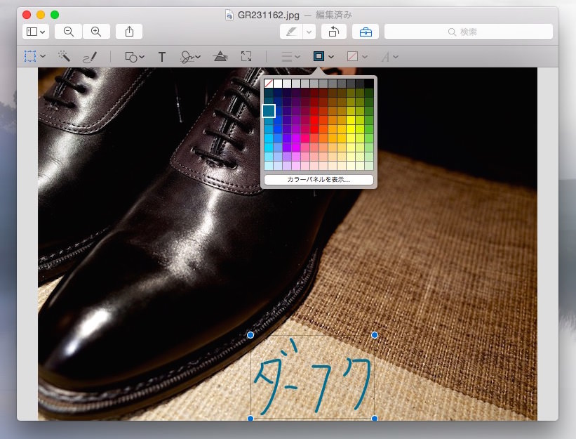
Task: Toggle the markup toolbox button
Action: coord(366,32)
